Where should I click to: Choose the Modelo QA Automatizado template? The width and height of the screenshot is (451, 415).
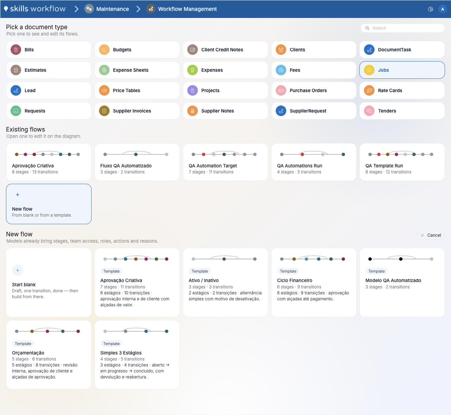(x=402, y=283)
